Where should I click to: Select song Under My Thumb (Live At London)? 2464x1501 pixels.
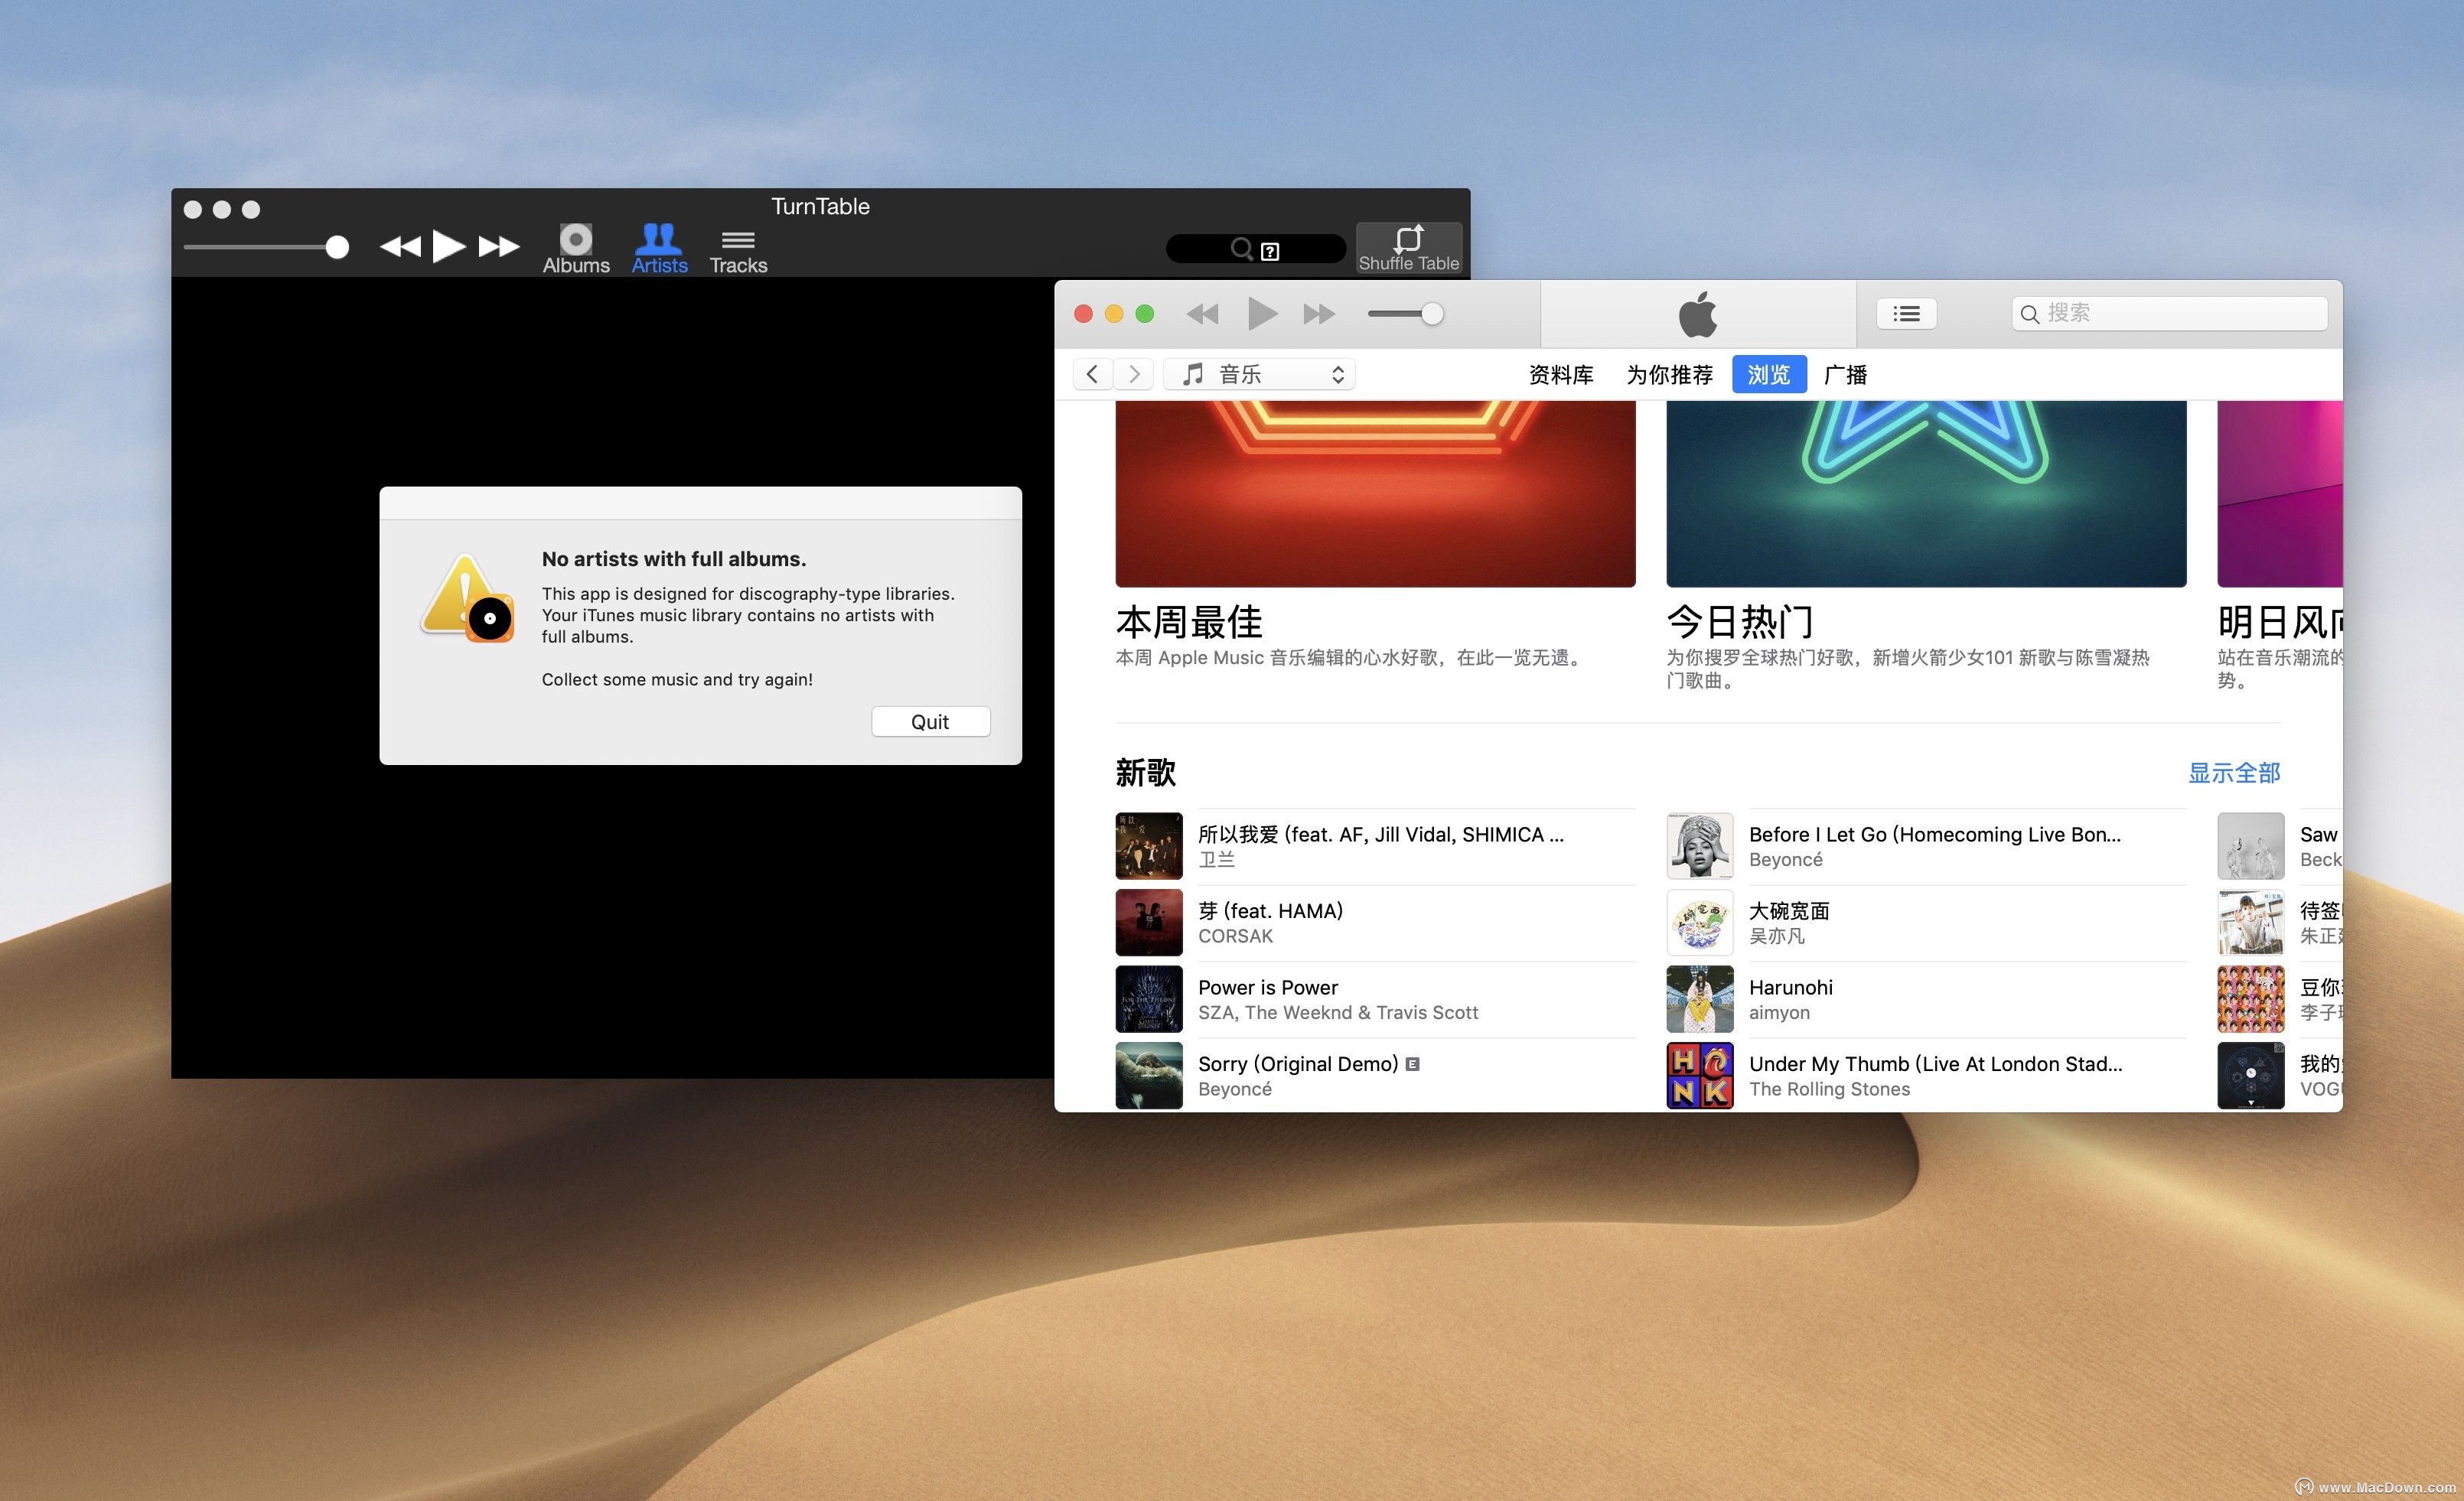coord(1936,1064)
